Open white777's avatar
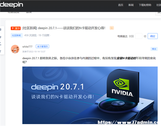Screen dimensions: 161x126 point(15,49)
